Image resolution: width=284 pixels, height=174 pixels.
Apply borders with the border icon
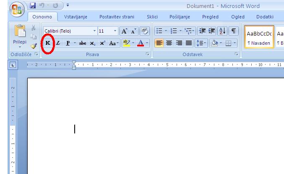click(228, 43)
